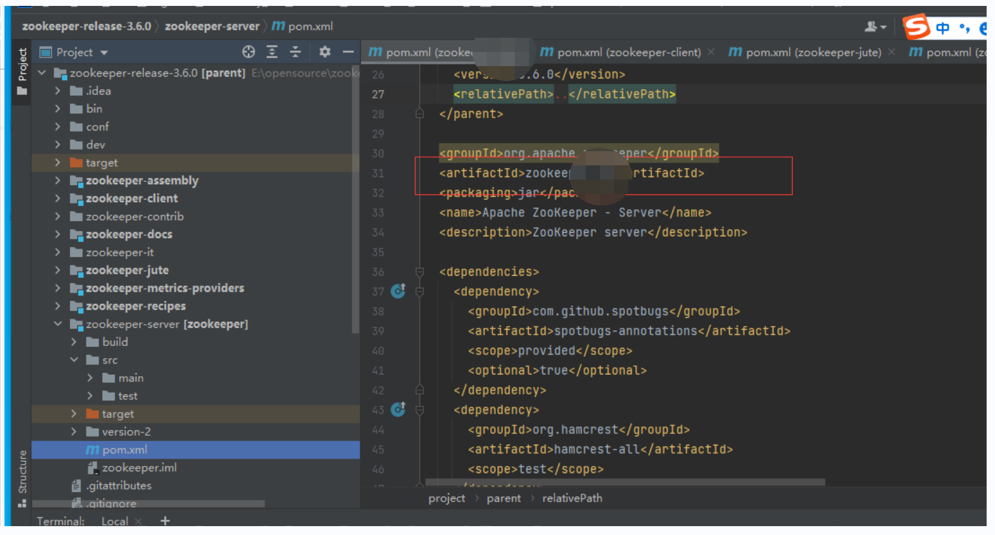
Task: Close the Local terminal tab
Action: tap(138, 521)
